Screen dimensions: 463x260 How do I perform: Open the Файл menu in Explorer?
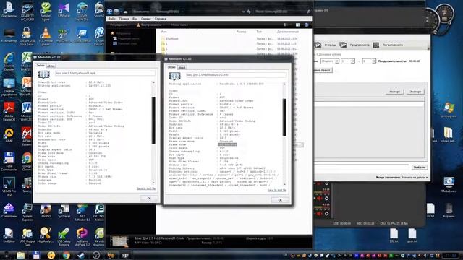[111, 19]
